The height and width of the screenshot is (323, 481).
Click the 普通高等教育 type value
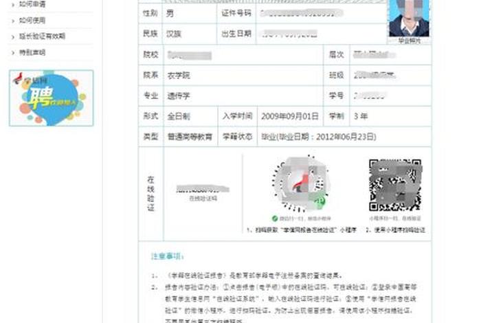click(x=190, y=137)
